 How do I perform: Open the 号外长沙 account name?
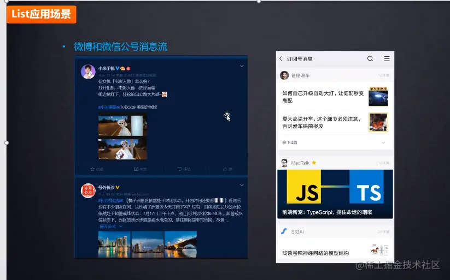[x=106, y=187]
